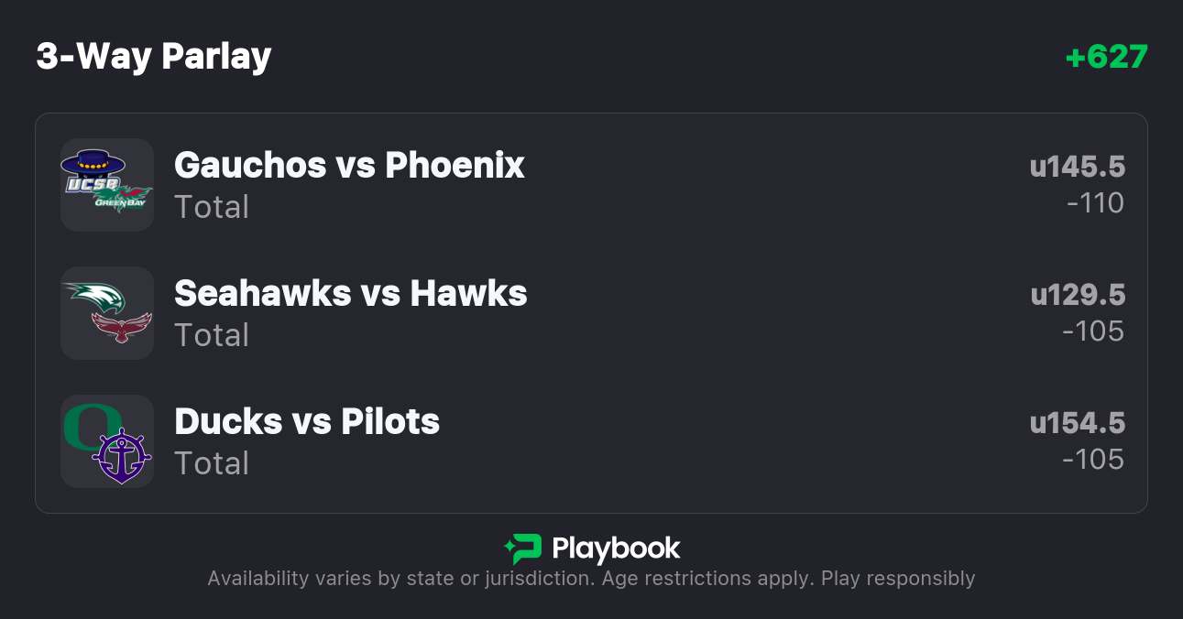Click the UCSB Gauchos team logo

pyautogui.click(x=92, y=170)
